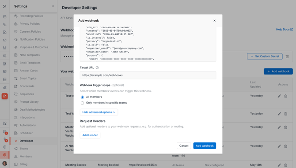
Task: Click the Target URL info icon
Action: click(97, 67)
